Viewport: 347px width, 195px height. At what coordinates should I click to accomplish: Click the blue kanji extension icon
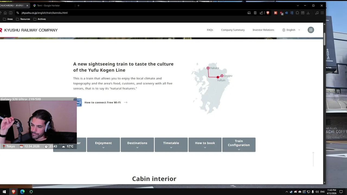(x=292, y=13)
